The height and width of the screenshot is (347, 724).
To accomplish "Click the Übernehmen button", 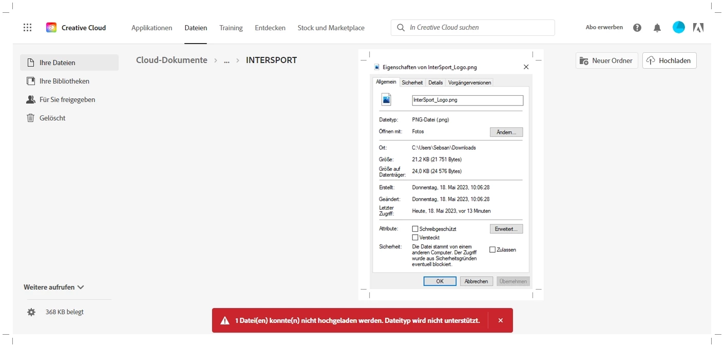I will [x=513, y=281].
